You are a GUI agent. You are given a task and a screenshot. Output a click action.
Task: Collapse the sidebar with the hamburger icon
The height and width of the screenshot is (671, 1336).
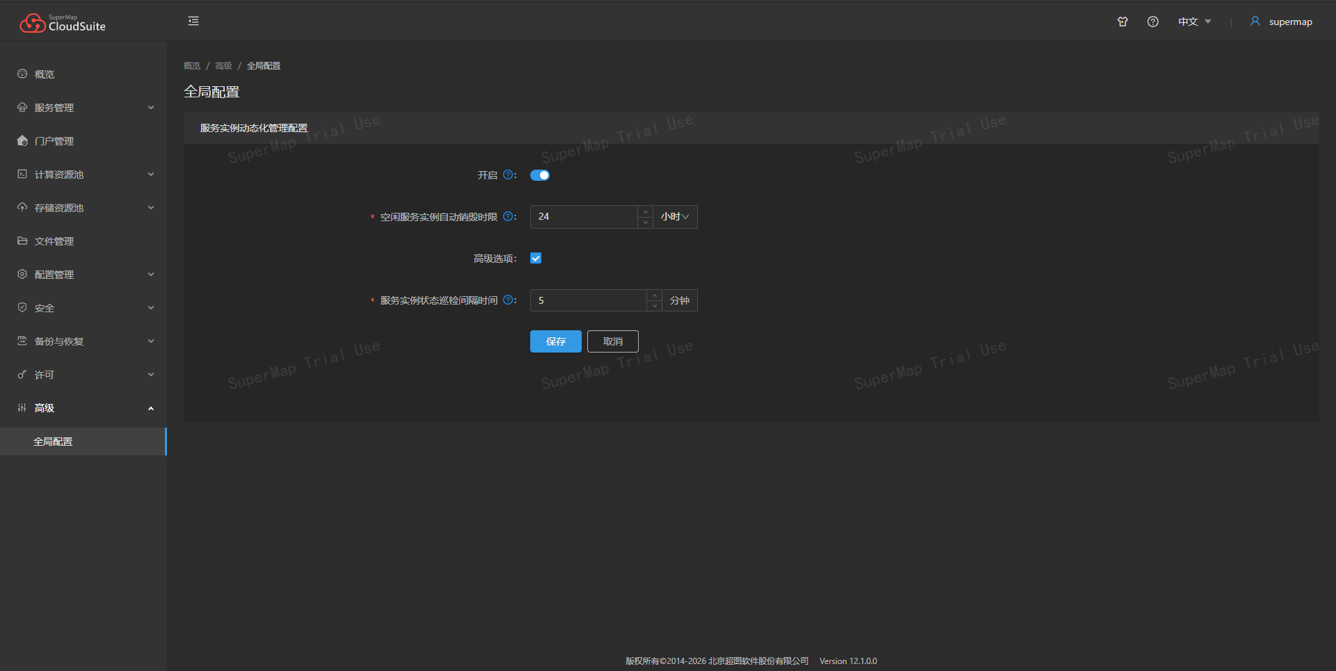point(193,21)
